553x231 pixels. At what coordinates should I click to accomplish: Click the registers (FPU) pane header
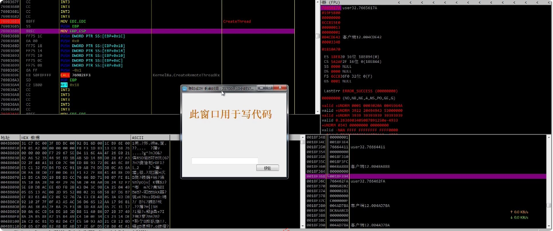tap(437, 2)
